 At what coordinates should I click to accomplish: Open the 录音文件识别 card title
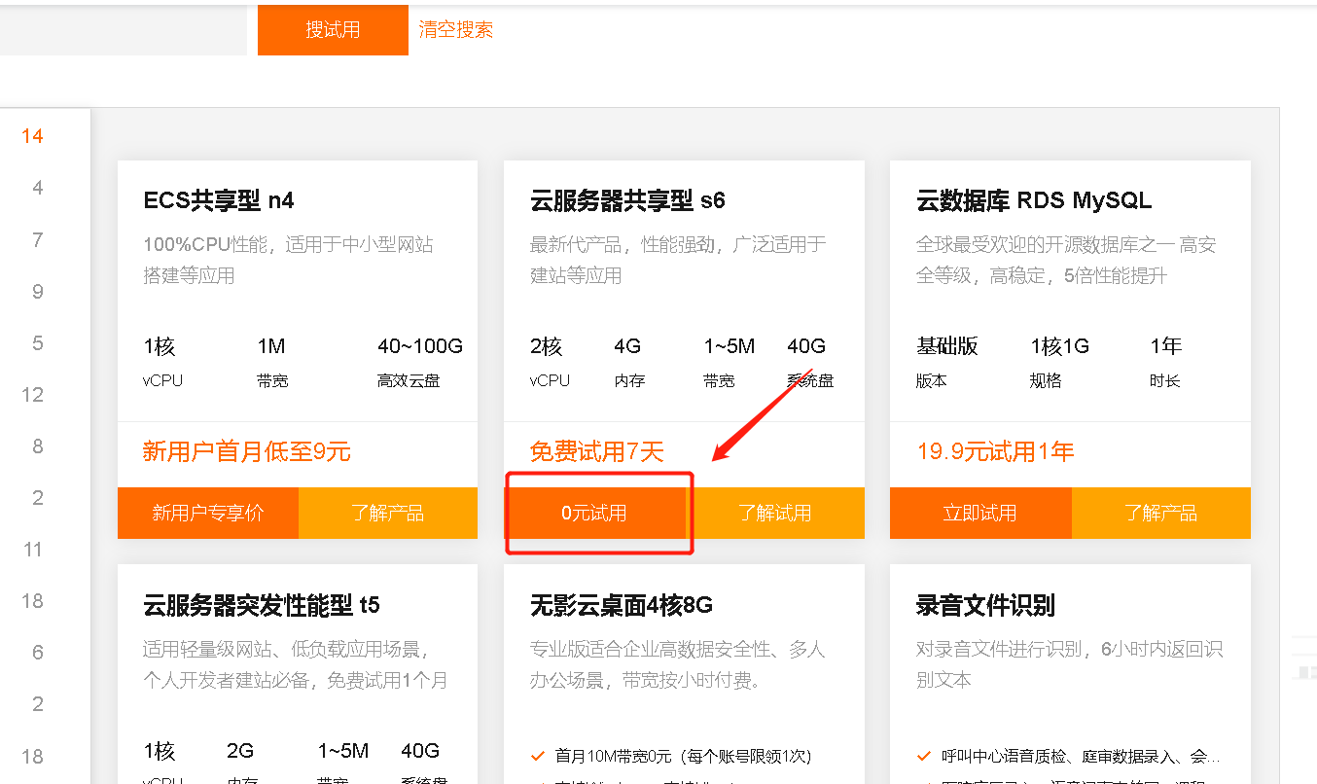(985, 605)
